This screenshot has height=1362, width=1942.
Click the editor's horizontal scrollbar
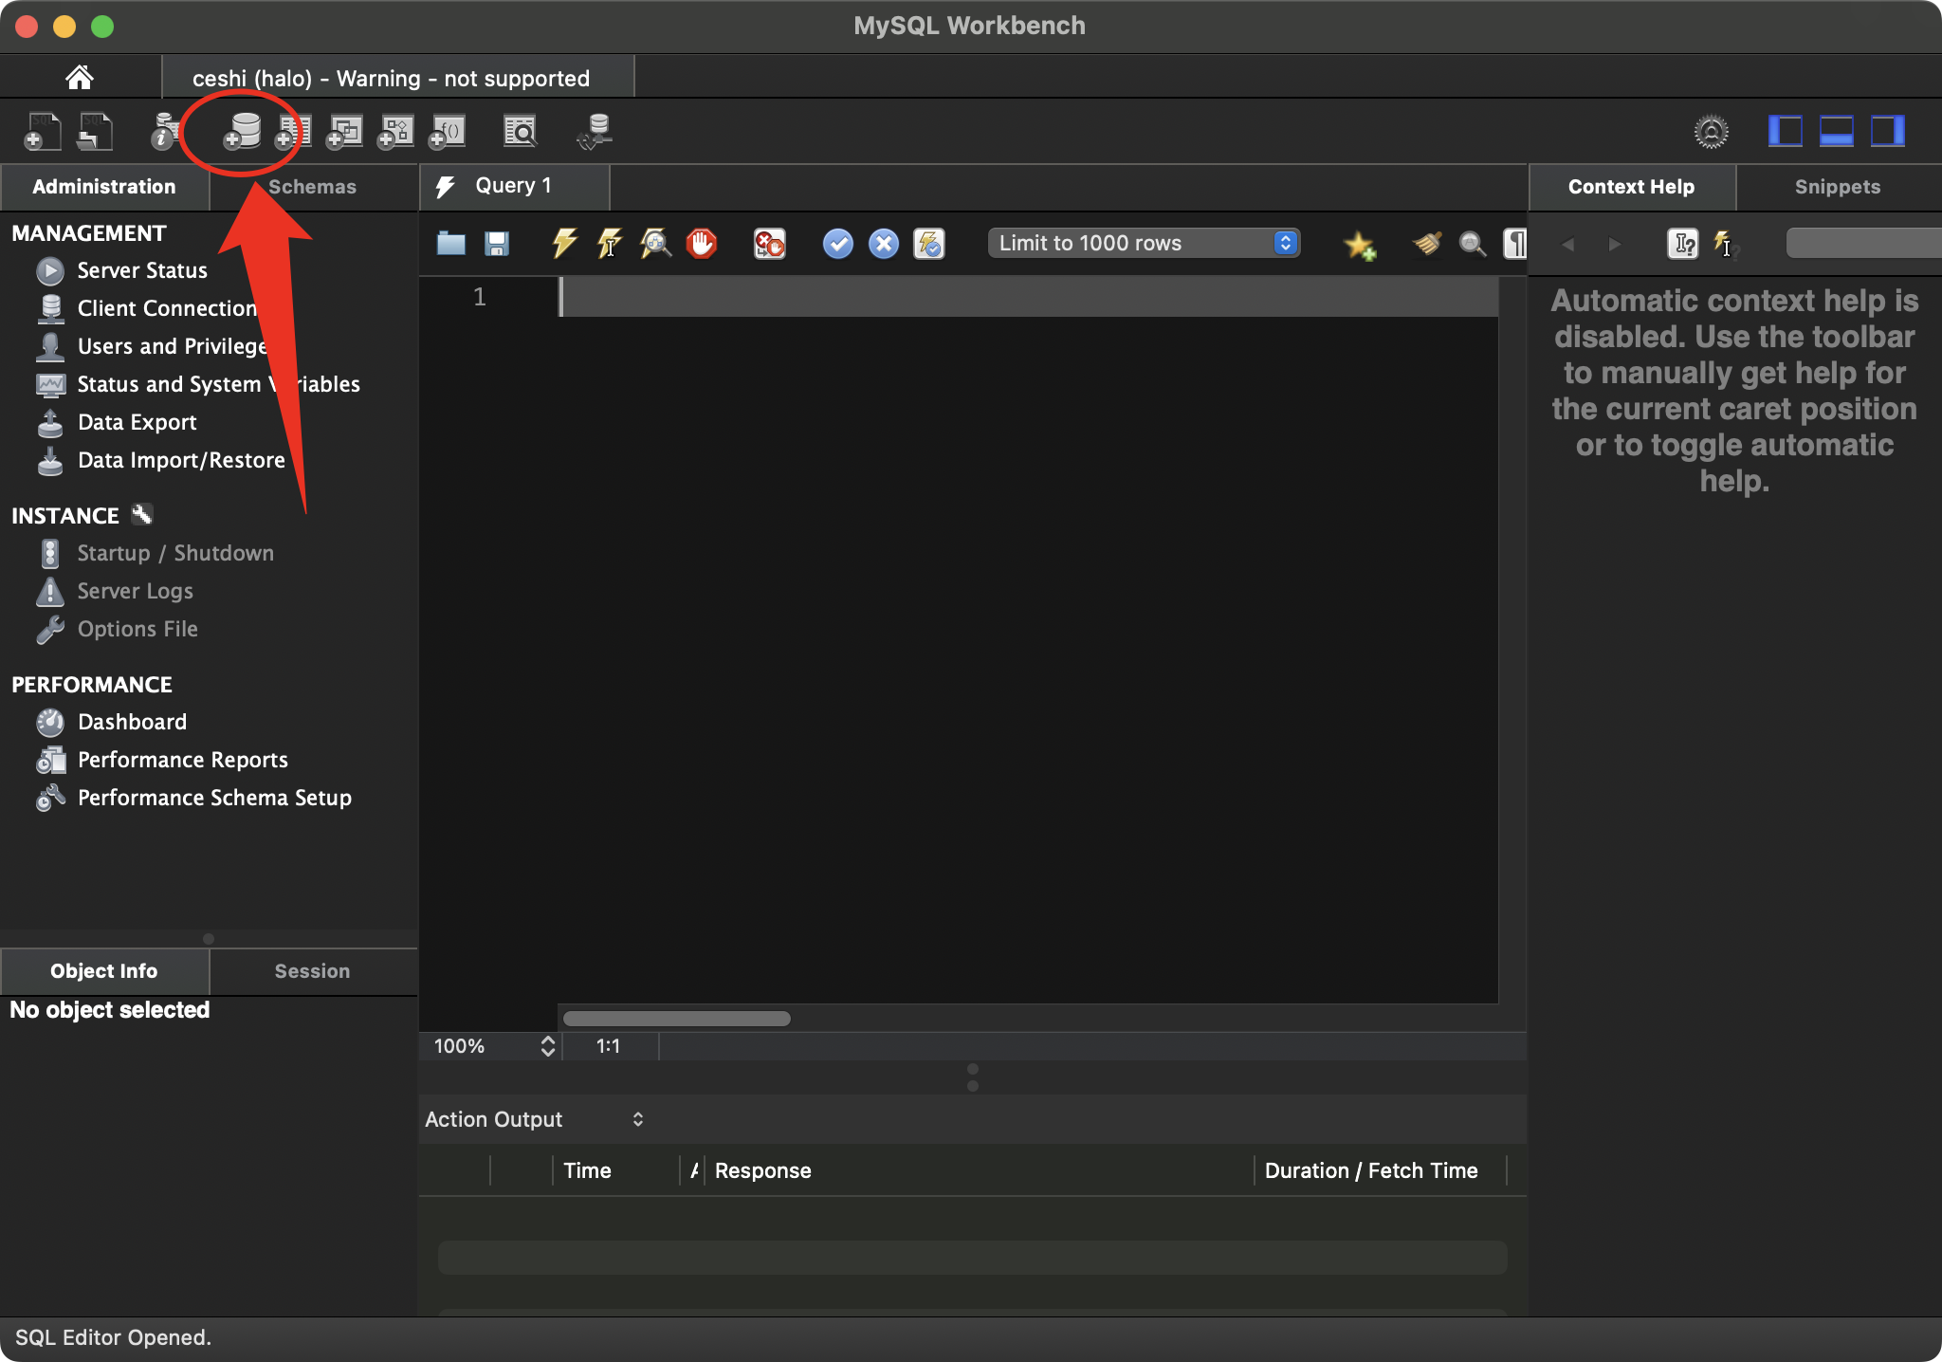pyautogui.click(x=677, y=1018)
